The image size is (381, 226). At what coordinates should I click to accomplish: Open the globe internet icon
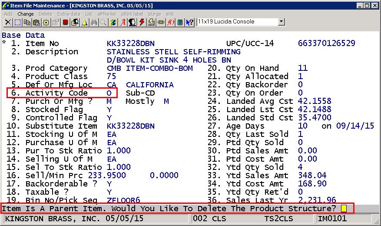[113, 23]
